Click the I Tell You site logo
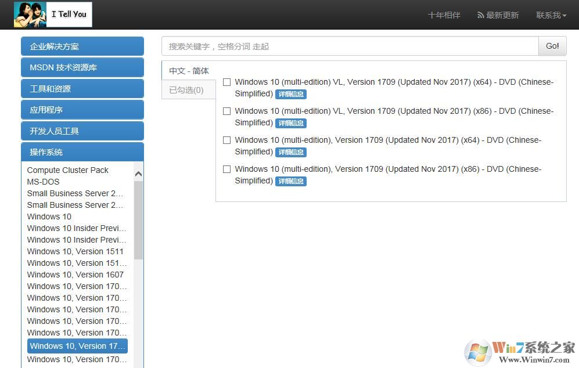 pos(53,15)
